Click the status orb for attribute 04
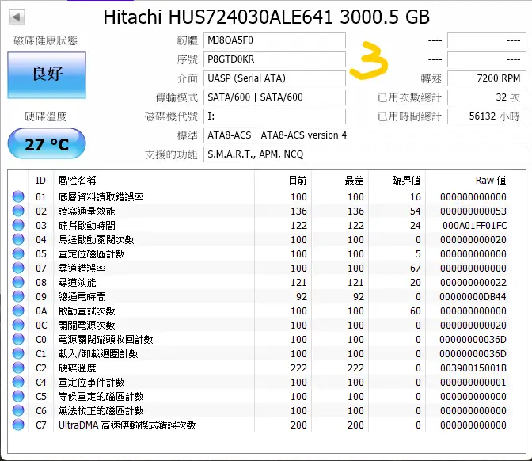This screenshot has height=461, width=532. (x=18, y=239)
